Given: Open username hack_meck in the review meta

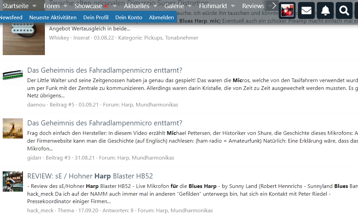Looking at the screenshot, I should (x=40, y=210).
